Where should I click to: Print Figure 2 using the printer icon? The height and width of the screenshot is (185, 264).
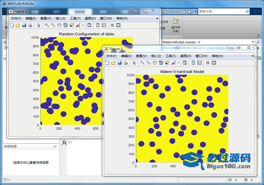(126, 63)
